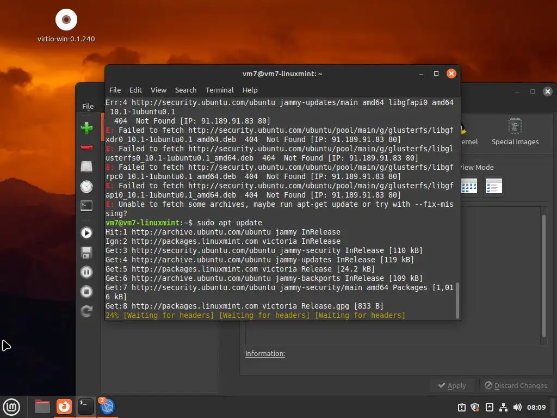557x418 pixels.
Task: Open virtio-win-0.1.240 disc on desktop
Action: click(66, 26)
